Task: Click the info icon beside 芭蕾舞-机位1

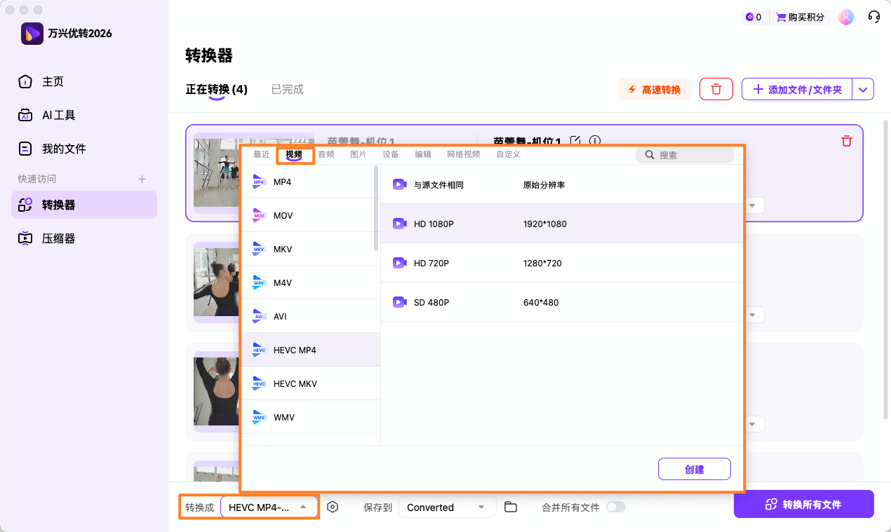Action: pos(594,142)
